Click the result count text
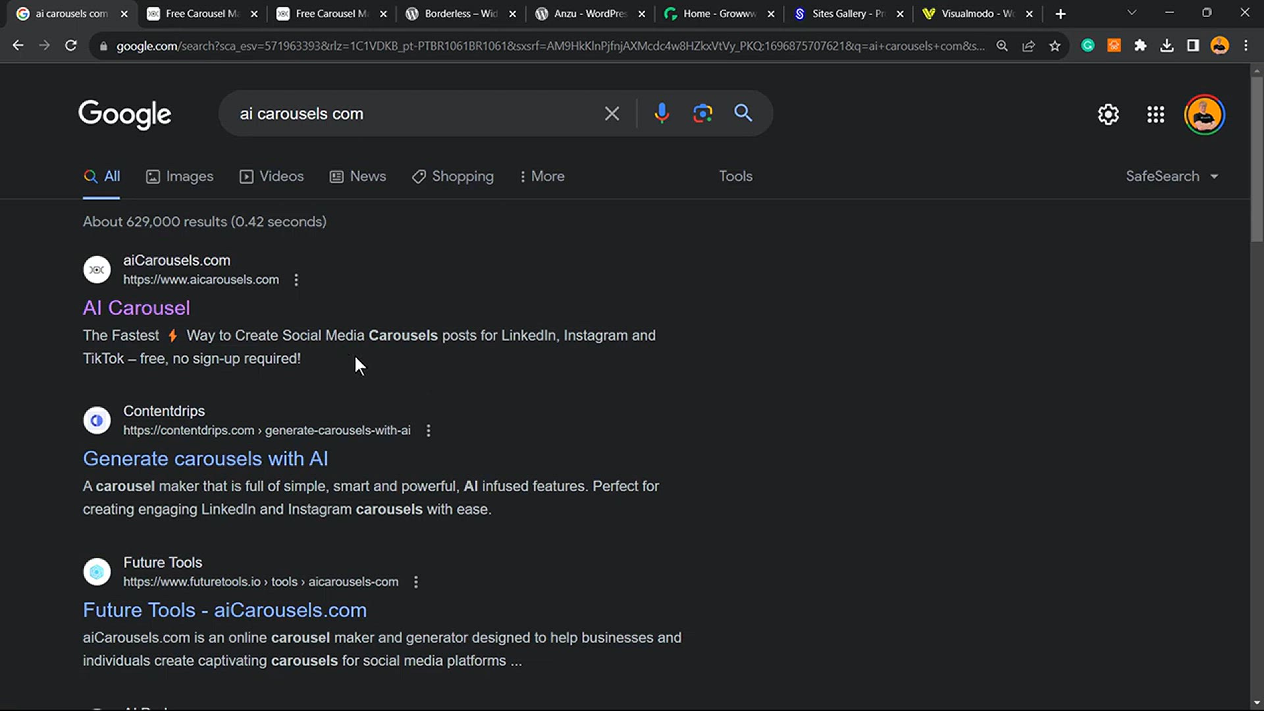 click(x=205, y=222)
